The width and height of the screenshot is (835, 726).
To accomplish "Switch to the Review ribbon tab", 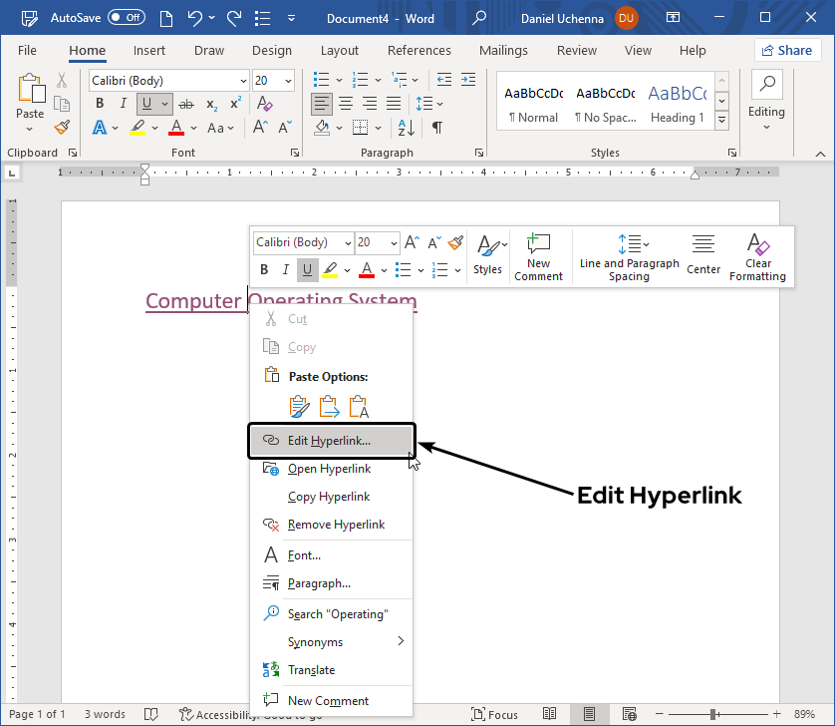I will tap(576, 50).
